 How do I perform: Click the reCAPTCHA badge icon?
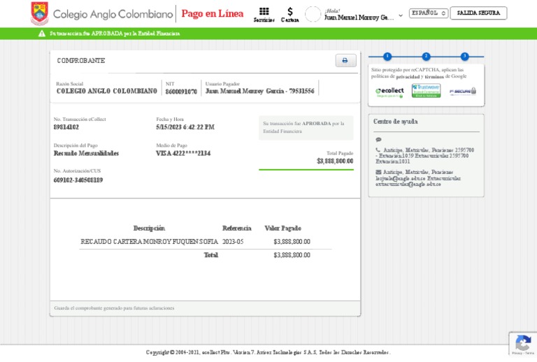[x=522, y=344]
